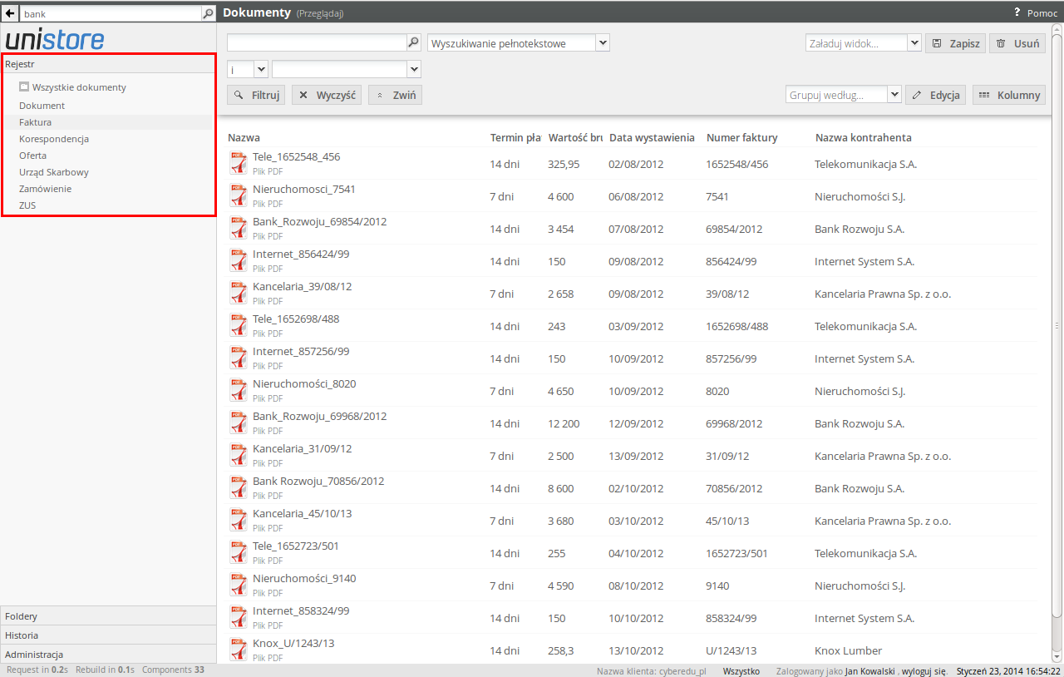This screenshot has width=1064, height=677.
Task: Expand the Historia sidebar section
Action: point(108,635)
